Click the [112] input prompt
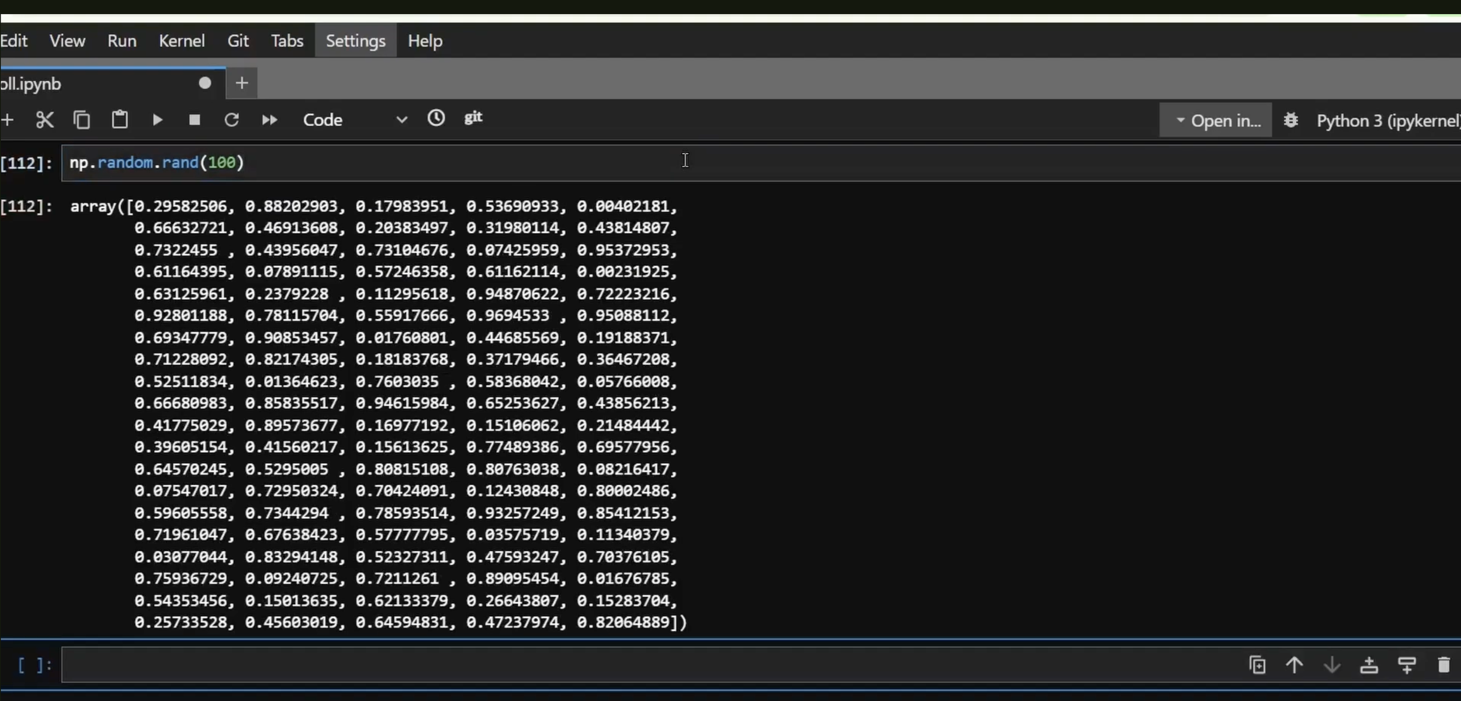This screenshot has height=701, width=1461. click(x=26, y=163)
